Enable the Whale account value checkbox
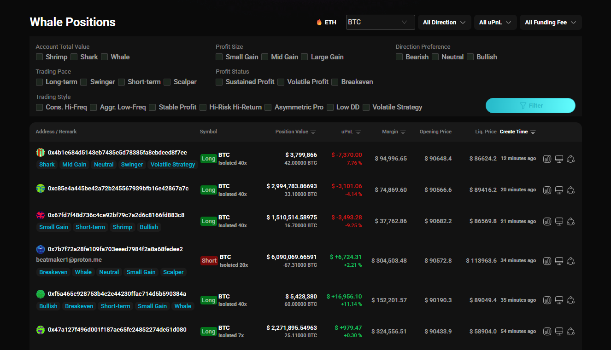Image resolution: width=611 pixels, height=350 pixels. 105,57
